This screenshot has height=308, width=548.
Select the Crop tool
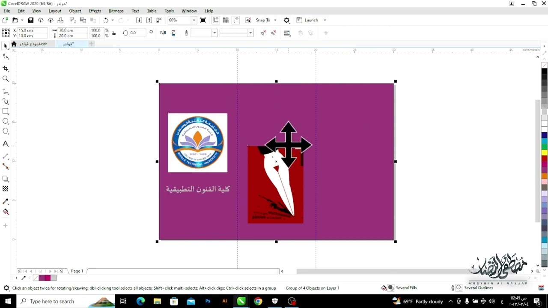click(6, 68)
